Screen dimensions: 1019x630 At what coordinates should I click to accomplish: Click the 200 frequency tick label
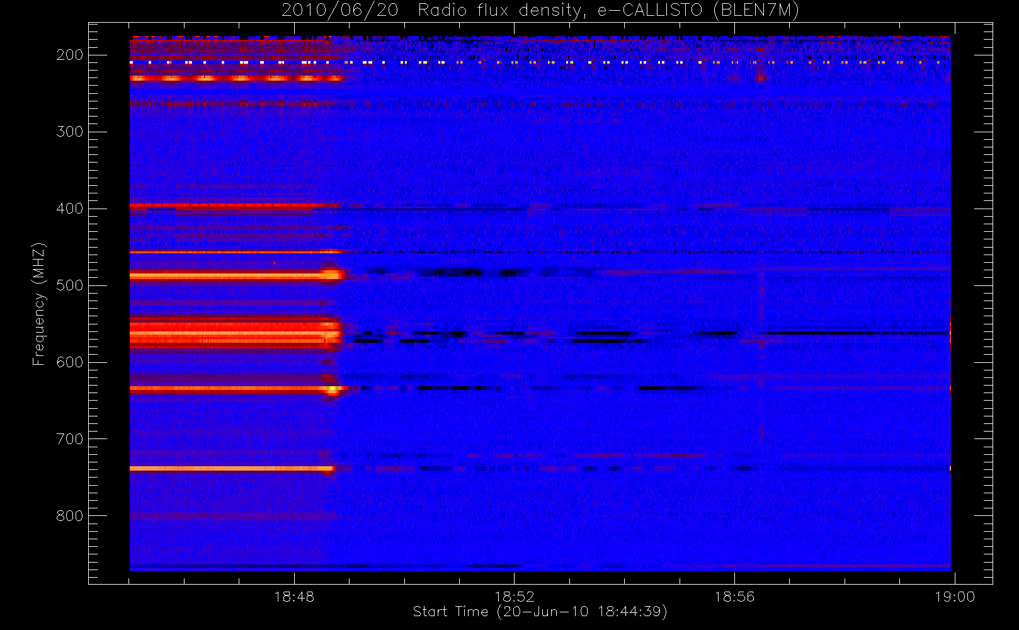coord(70,55)
